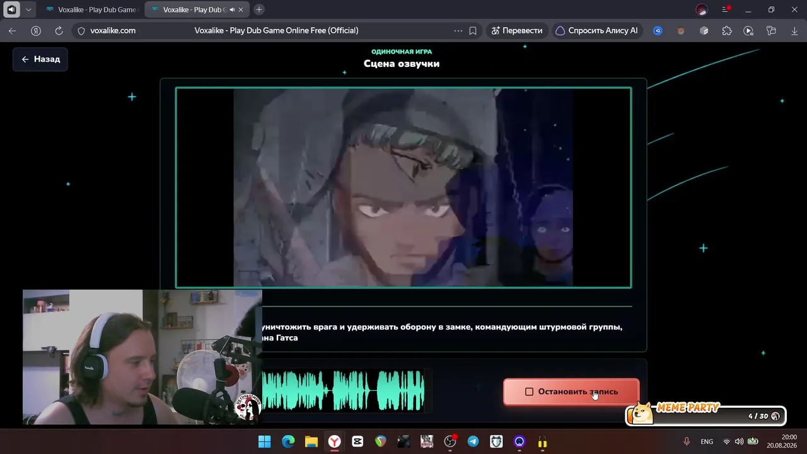Bookmark this page
Screen dimensions: 807x454
click(x=473, y=30)
